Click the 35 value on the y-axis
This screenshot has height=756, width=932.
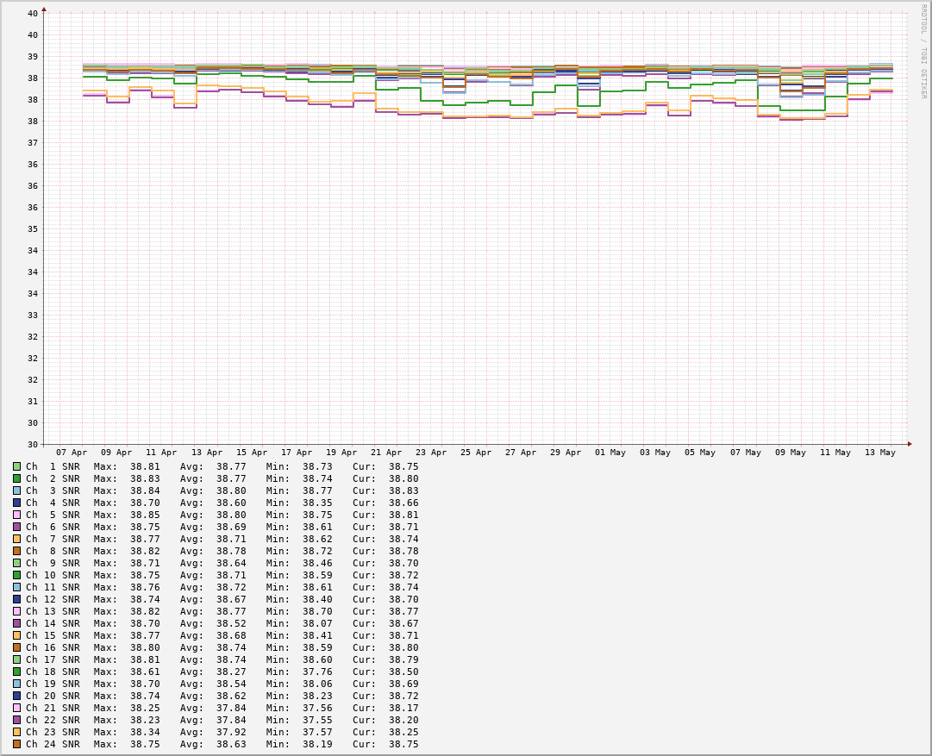coord(33,229)
